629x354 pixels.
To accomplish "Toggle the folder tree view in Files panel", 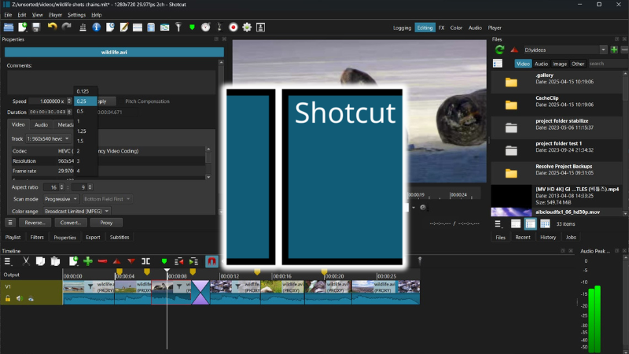I will coord(498,64).
